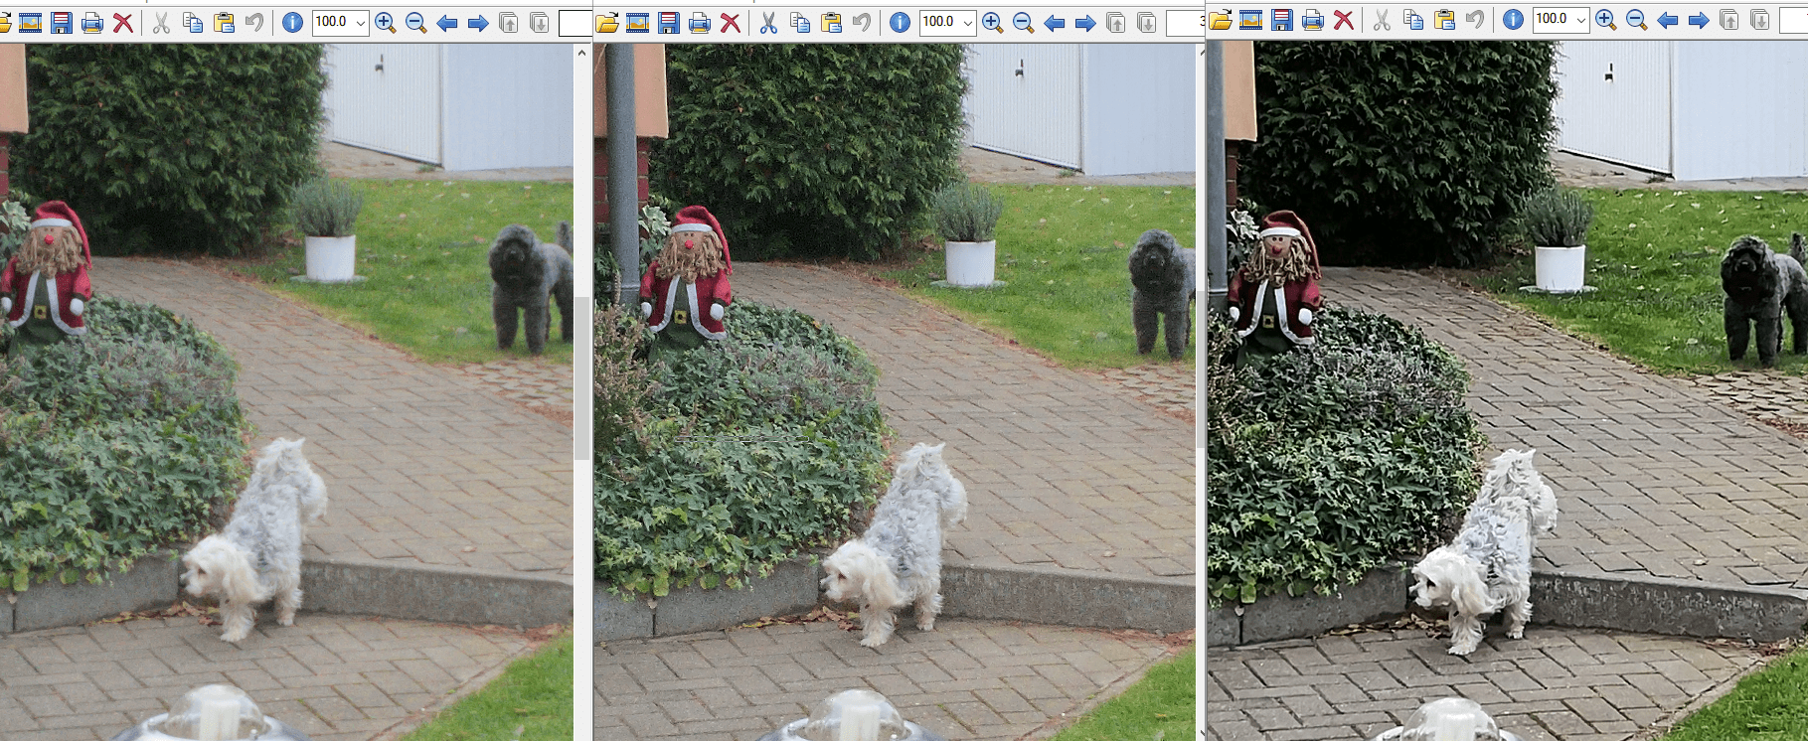The width and height of the screenshot is (1808, 741).
Task: Zoom in on the left window image
Action: point(386,22)
